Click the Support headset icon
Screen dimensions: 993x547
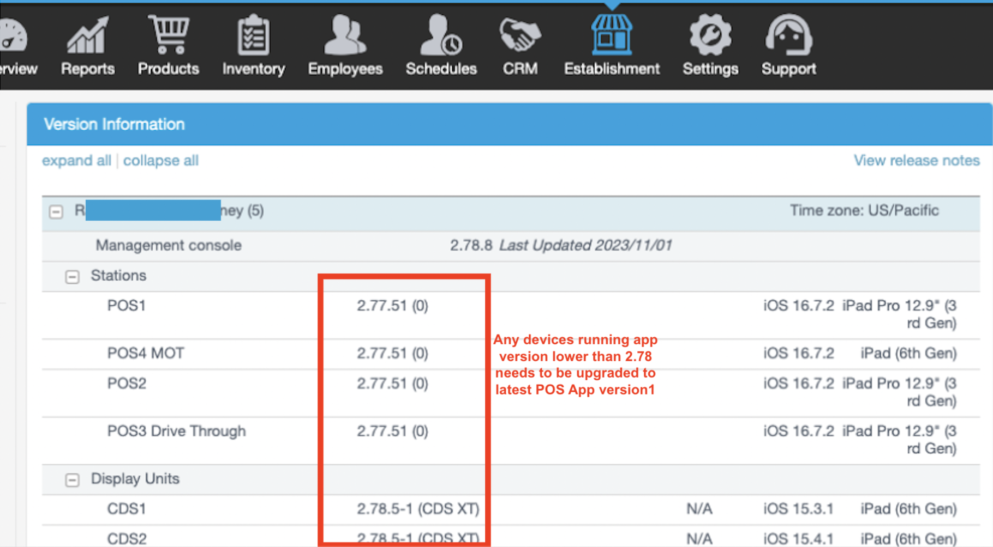coord(788,36)
